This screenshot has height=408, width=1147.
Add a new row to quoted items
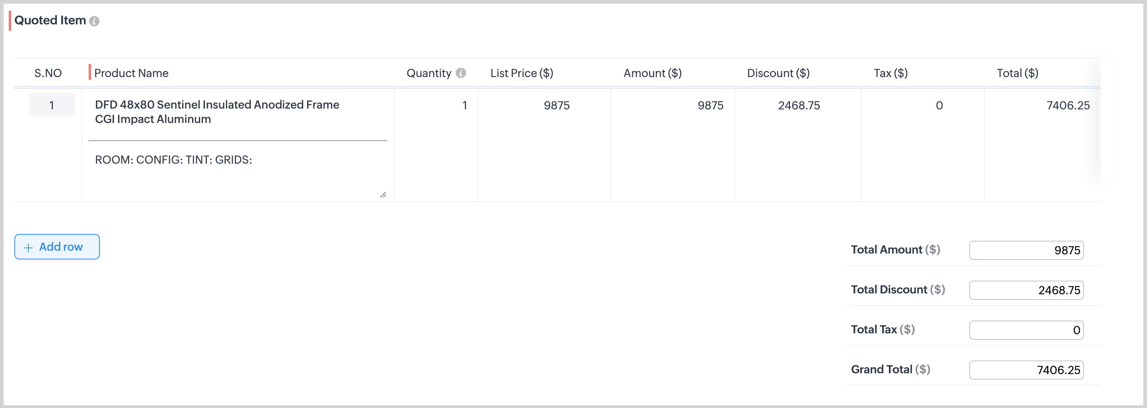click(57, 247)
